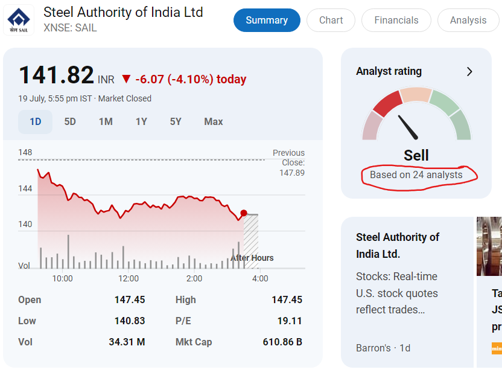Show the 1Y price chart

[x=141, y=122]
